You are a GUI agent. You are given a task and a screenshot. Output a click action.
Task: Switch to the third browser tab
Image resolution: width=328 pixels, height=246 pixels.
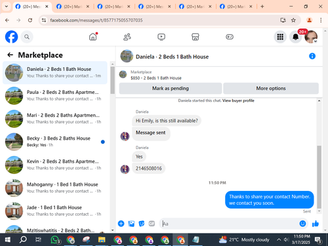coord(114,7)
